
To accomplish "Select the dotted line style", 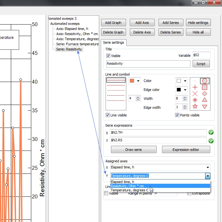I will (x=116, y=90).
